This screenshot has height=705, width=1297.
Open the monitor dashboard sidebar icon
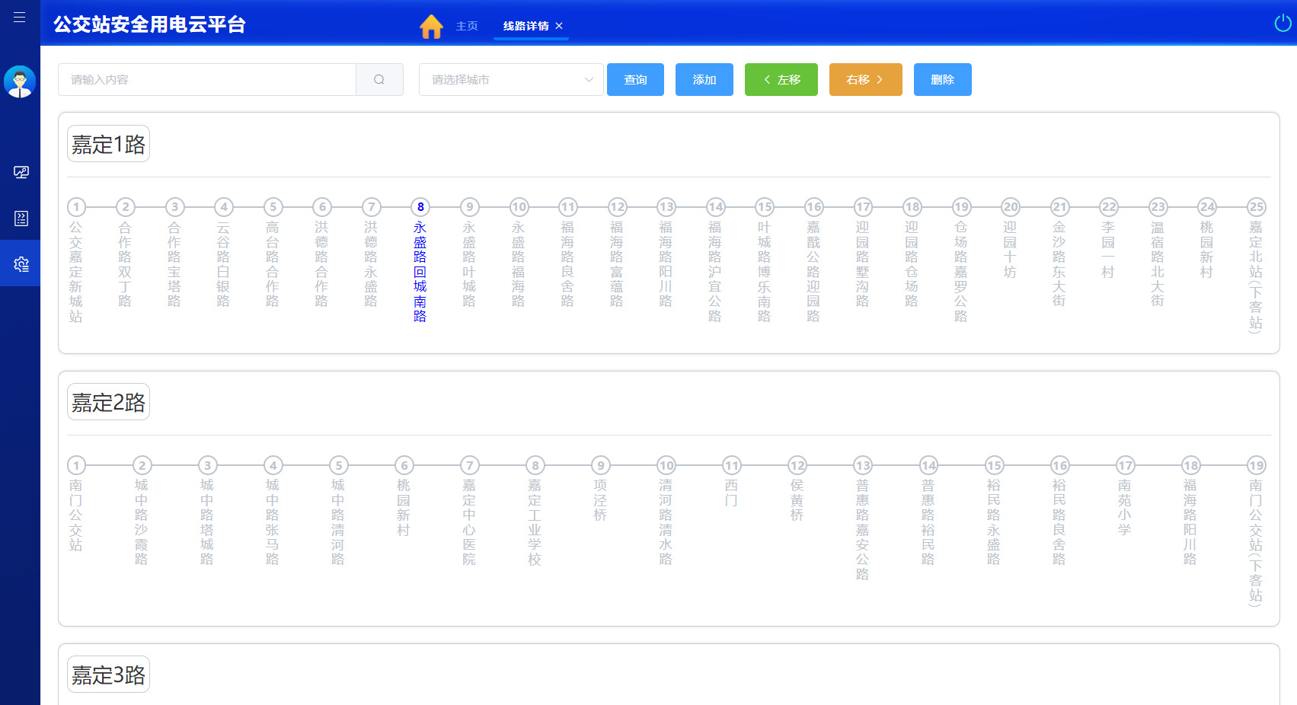click(21, 173)
